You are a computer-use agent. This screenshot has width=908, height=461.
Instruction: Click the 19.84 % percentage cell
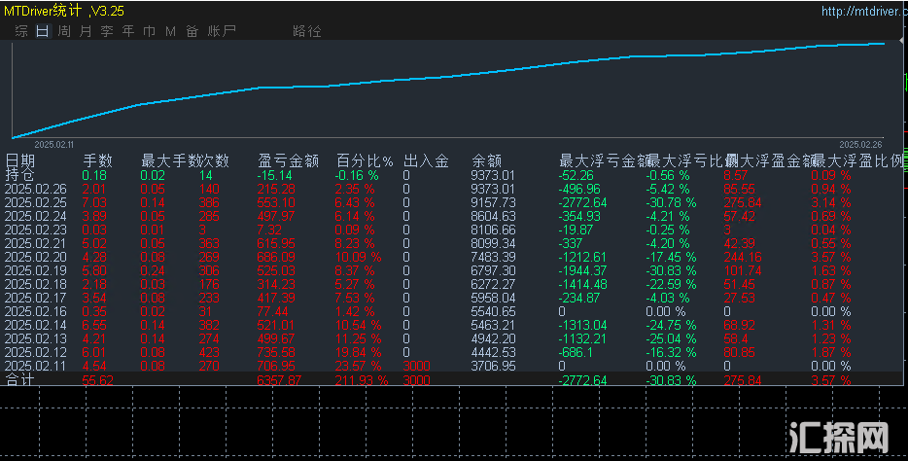tap(358, 352)
